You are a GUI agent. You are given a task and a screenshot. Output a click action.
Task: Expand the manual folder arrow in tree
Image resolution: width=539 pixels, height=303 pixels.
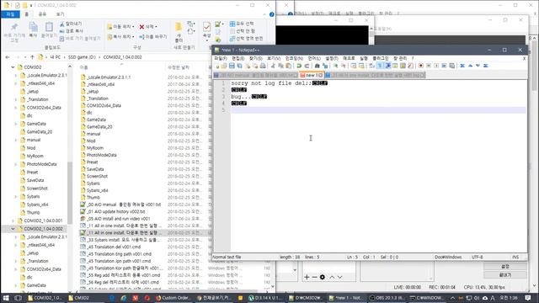[16, 140]
